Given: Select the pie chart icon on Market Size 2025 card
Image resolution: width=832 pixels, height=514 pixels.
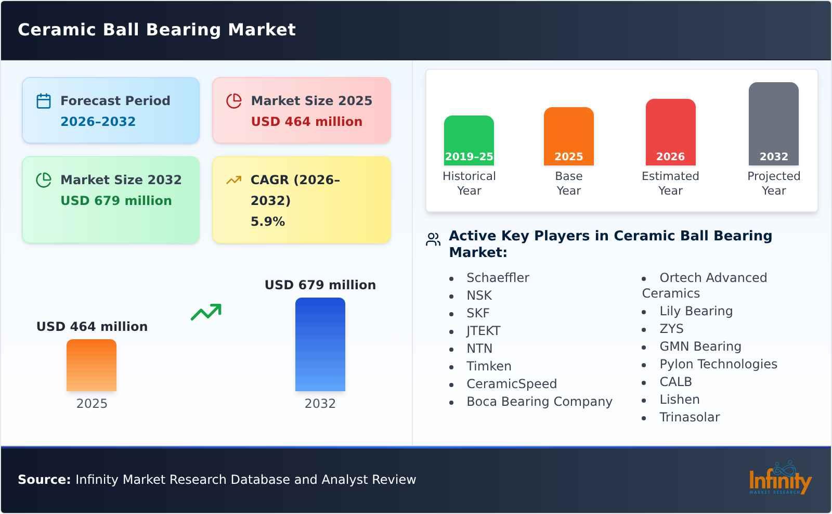Looking at the screenshot, I should [x=234, y=100].
